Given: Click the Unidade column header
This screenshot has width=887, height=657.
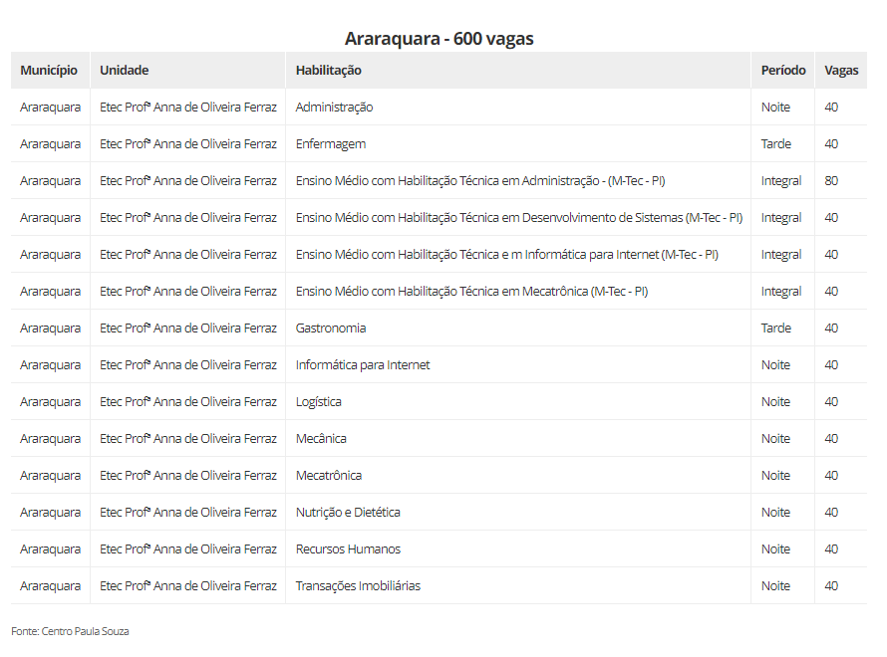Looking at the screenshot, I should tap(125, 71).
